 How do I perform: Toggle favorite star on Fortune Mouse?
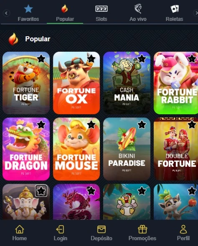pos(91,125)
